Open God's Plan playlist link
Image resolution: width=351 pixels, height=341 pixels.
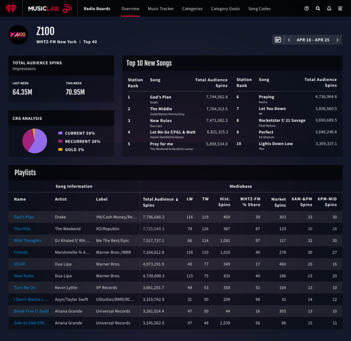tap(24, 217)
